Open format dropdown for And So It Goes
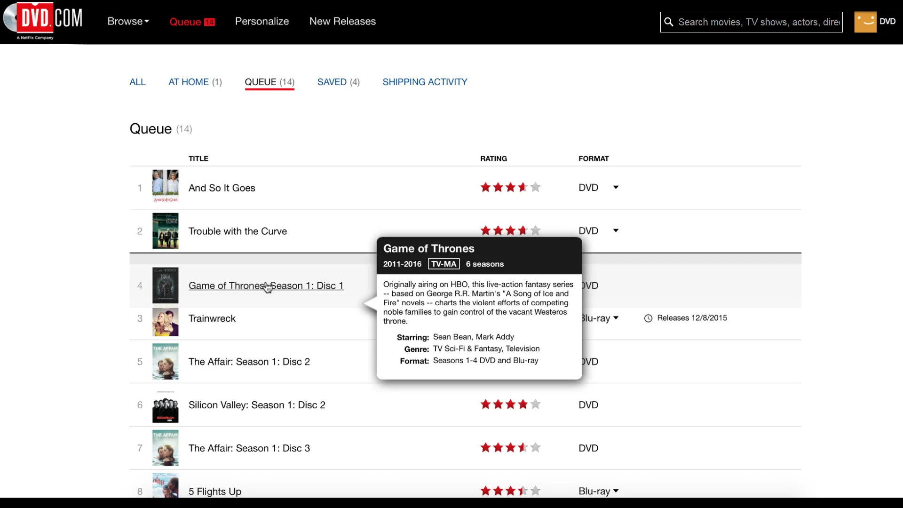903x508 pixels. (616, 187)
